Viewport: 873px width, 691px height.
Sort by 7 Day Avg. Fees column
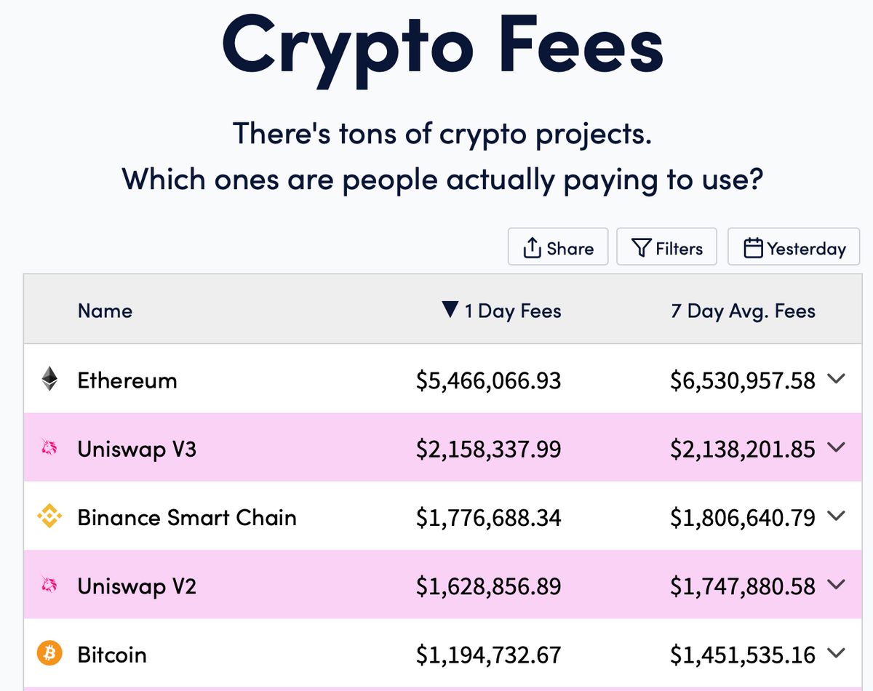click(x=743, y=311)
